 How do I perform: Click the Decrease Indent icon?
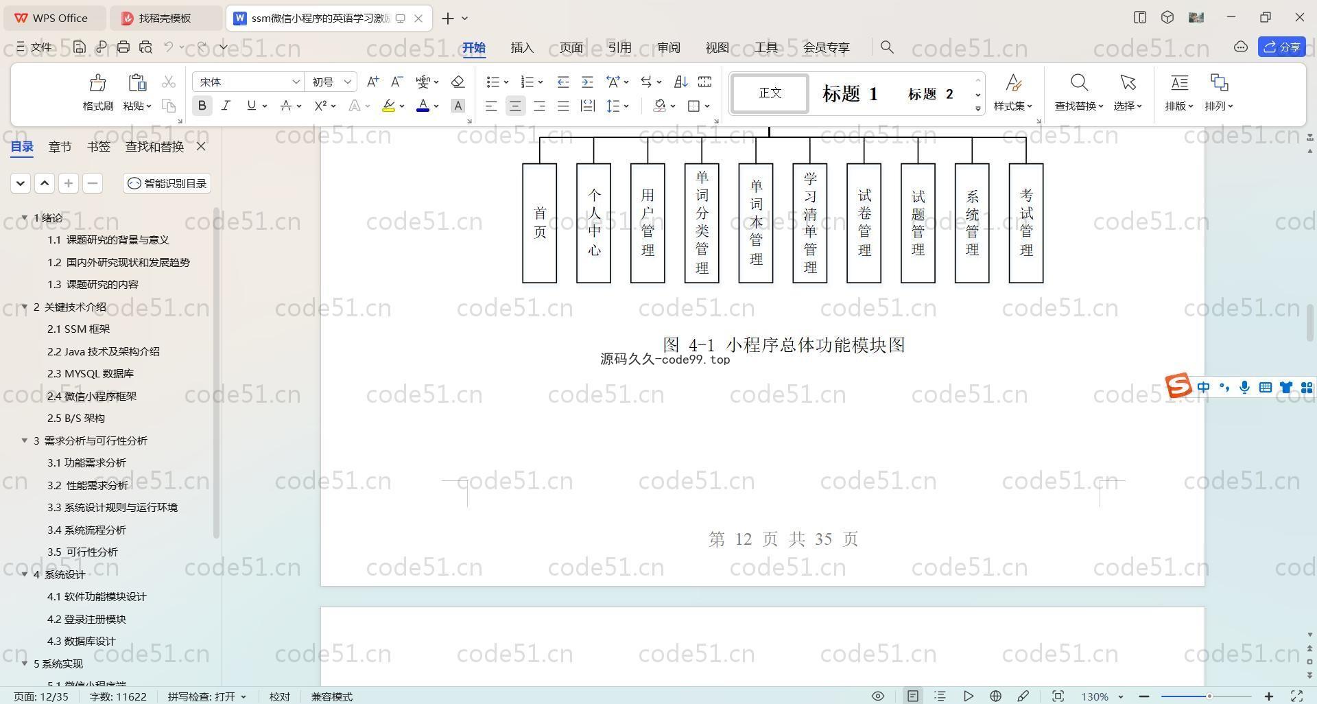(x=563, y=82)
